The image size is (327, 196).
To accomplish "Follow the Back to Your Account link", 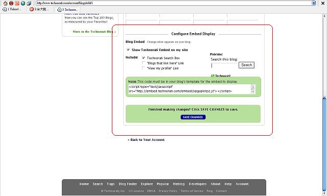I will click(x=146, y=140).
